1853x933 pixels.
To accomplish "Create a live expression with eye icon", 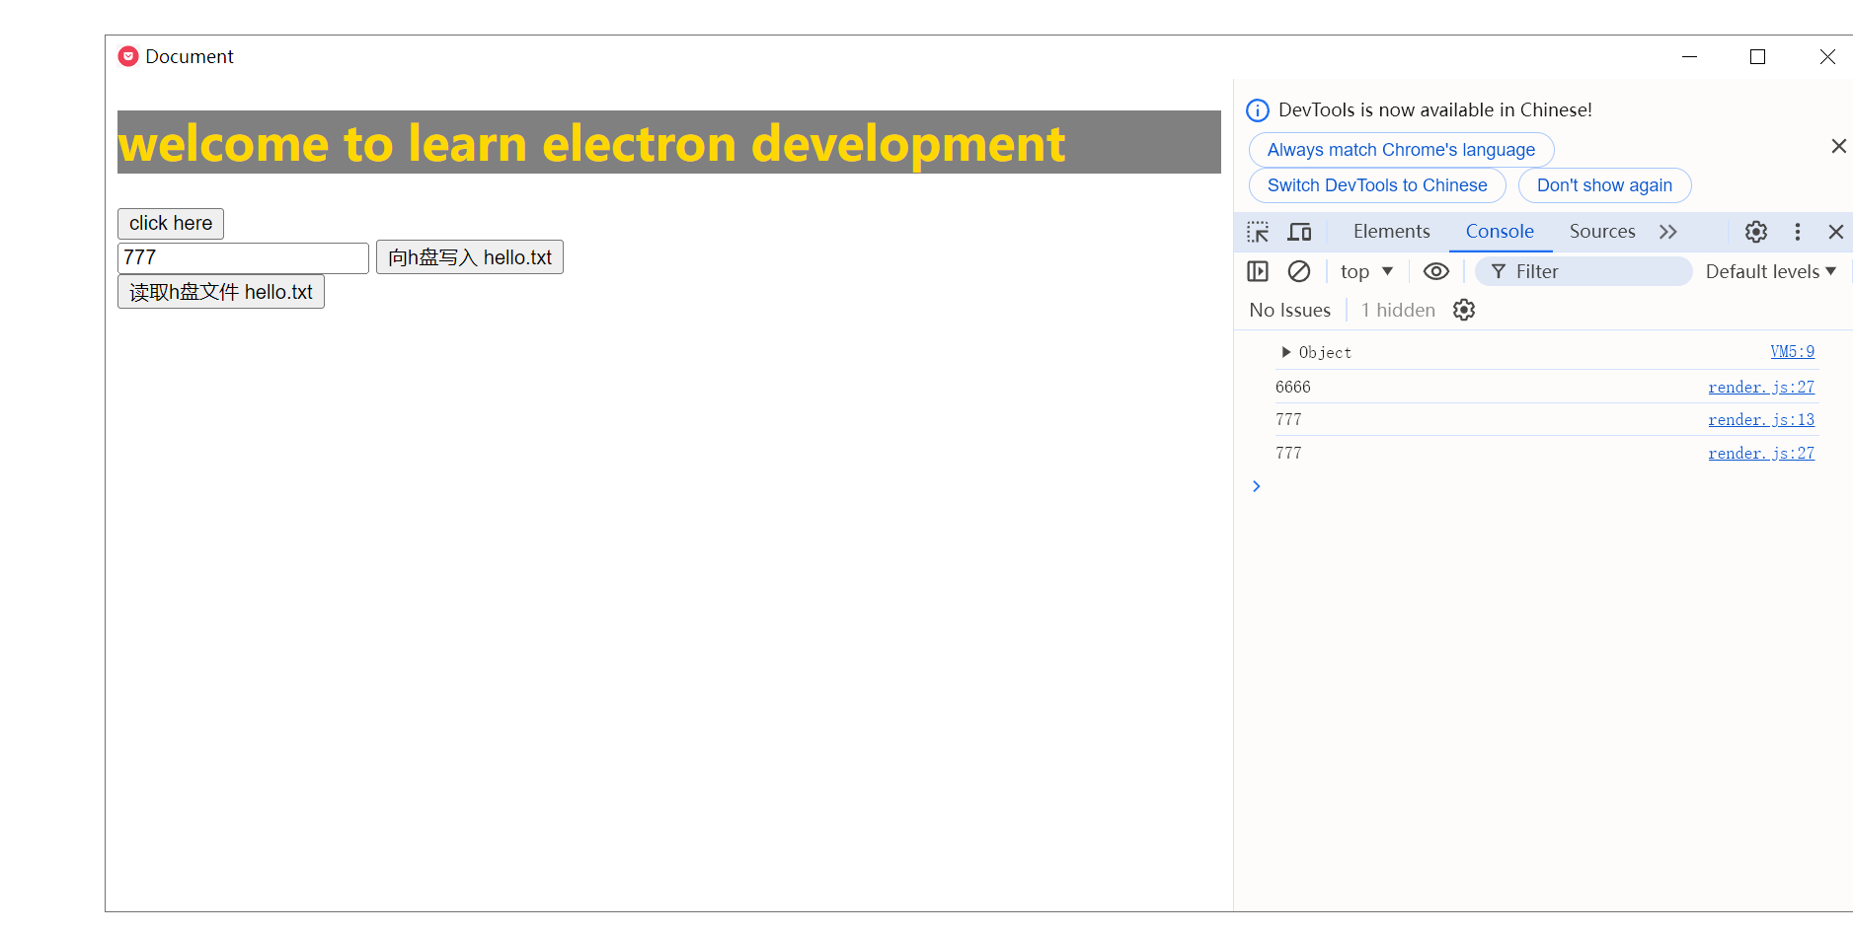I will pyautogui.click(x=1436, y=271).
